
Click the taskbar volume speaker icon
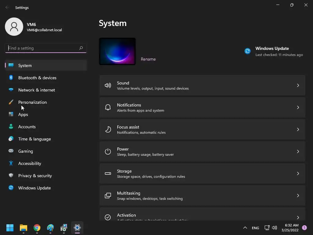click(x=274, y=228)
